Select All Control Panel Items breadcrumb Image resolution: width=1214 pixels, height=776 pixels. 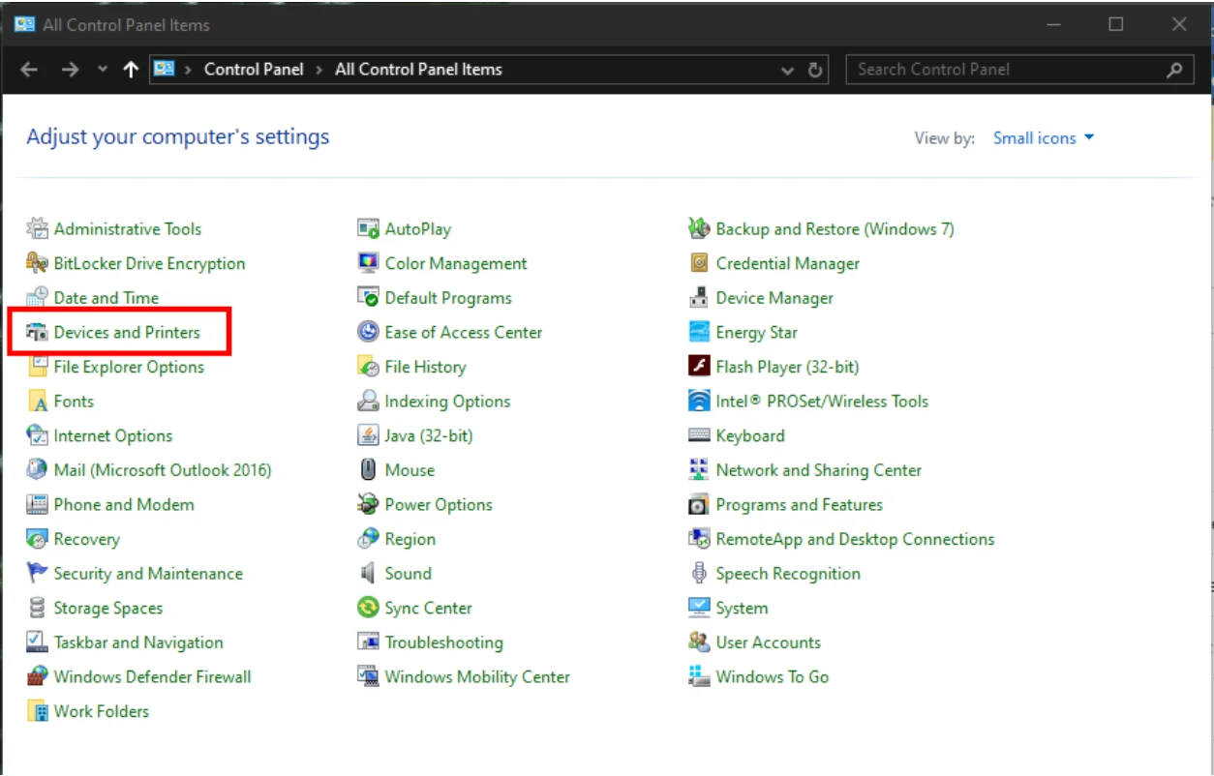[x=418, y=70]
